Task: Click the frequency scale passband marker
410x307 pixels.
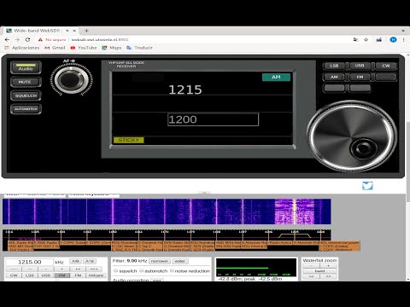Action: (295, 235)
